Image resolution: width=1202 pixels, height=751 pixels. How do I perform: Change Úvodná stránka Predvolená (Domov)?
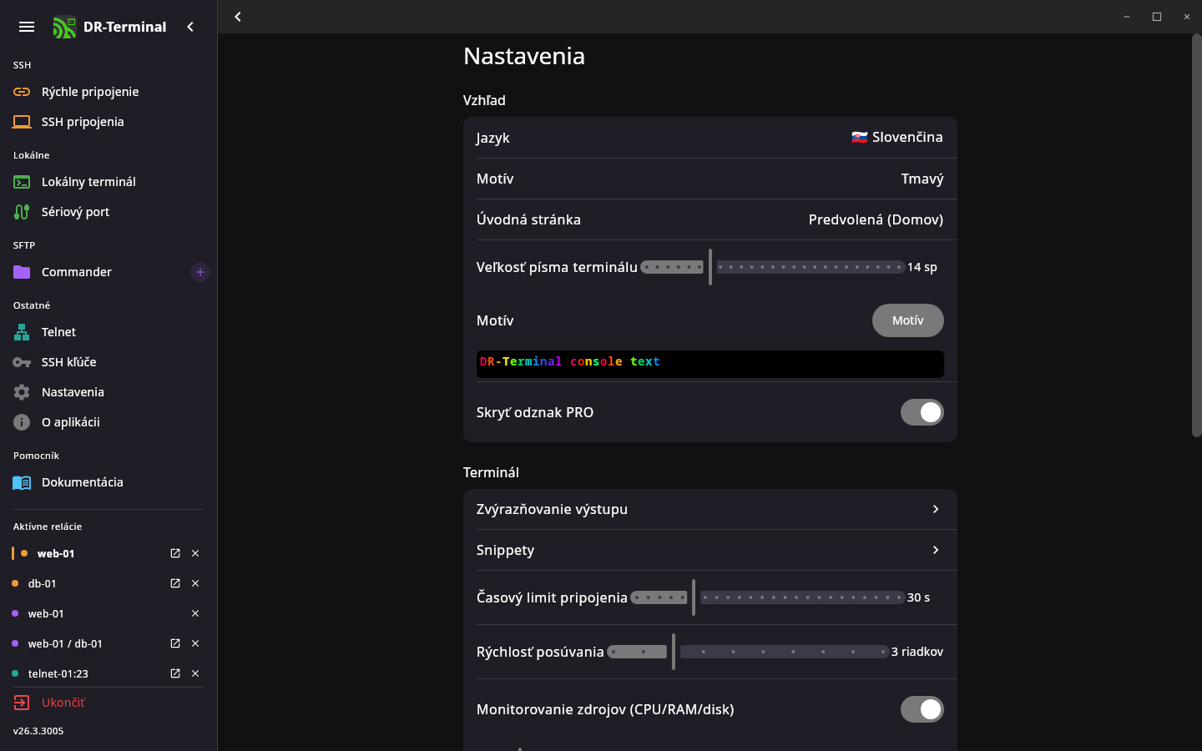tap(876, 219)
